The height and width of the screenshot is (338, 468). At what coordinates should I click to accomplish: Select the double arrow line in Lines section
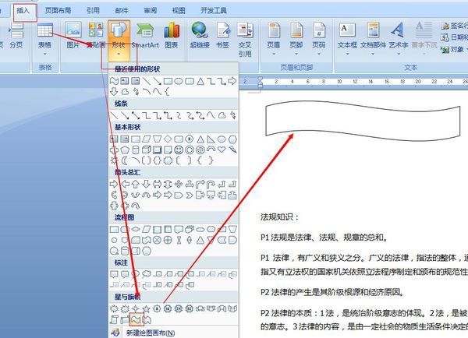coord(136,115)
